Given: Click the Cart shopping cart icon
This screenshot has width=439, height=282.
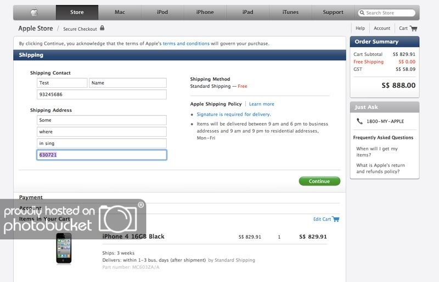Looking at the screenshot, I should pos(414,29).
